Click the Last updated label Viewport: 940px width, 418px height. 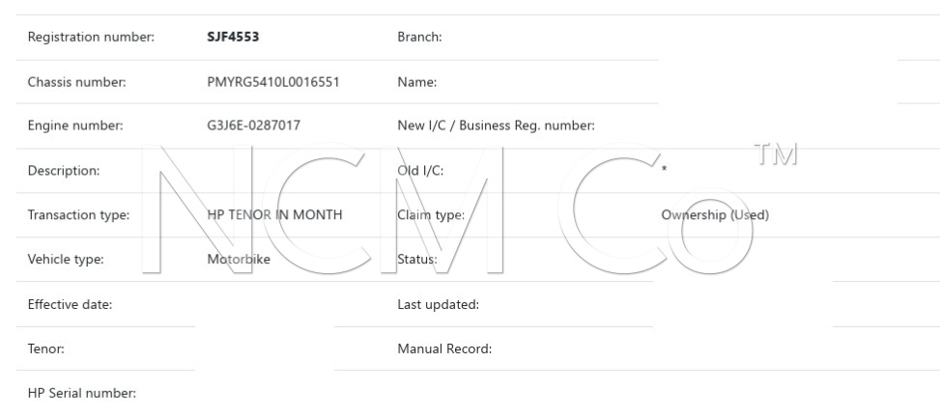tap(439, 305)
